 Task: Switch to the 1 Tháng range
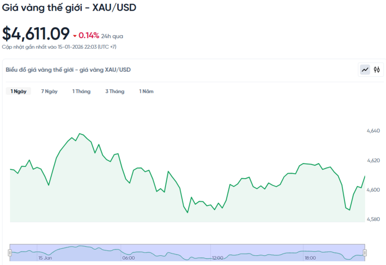82,91
